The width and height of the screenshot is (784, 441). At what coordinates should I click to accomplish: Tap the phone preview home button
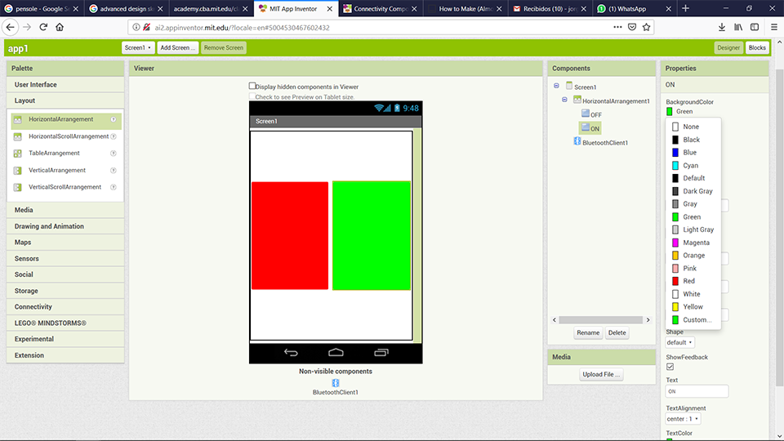[336, 353]
